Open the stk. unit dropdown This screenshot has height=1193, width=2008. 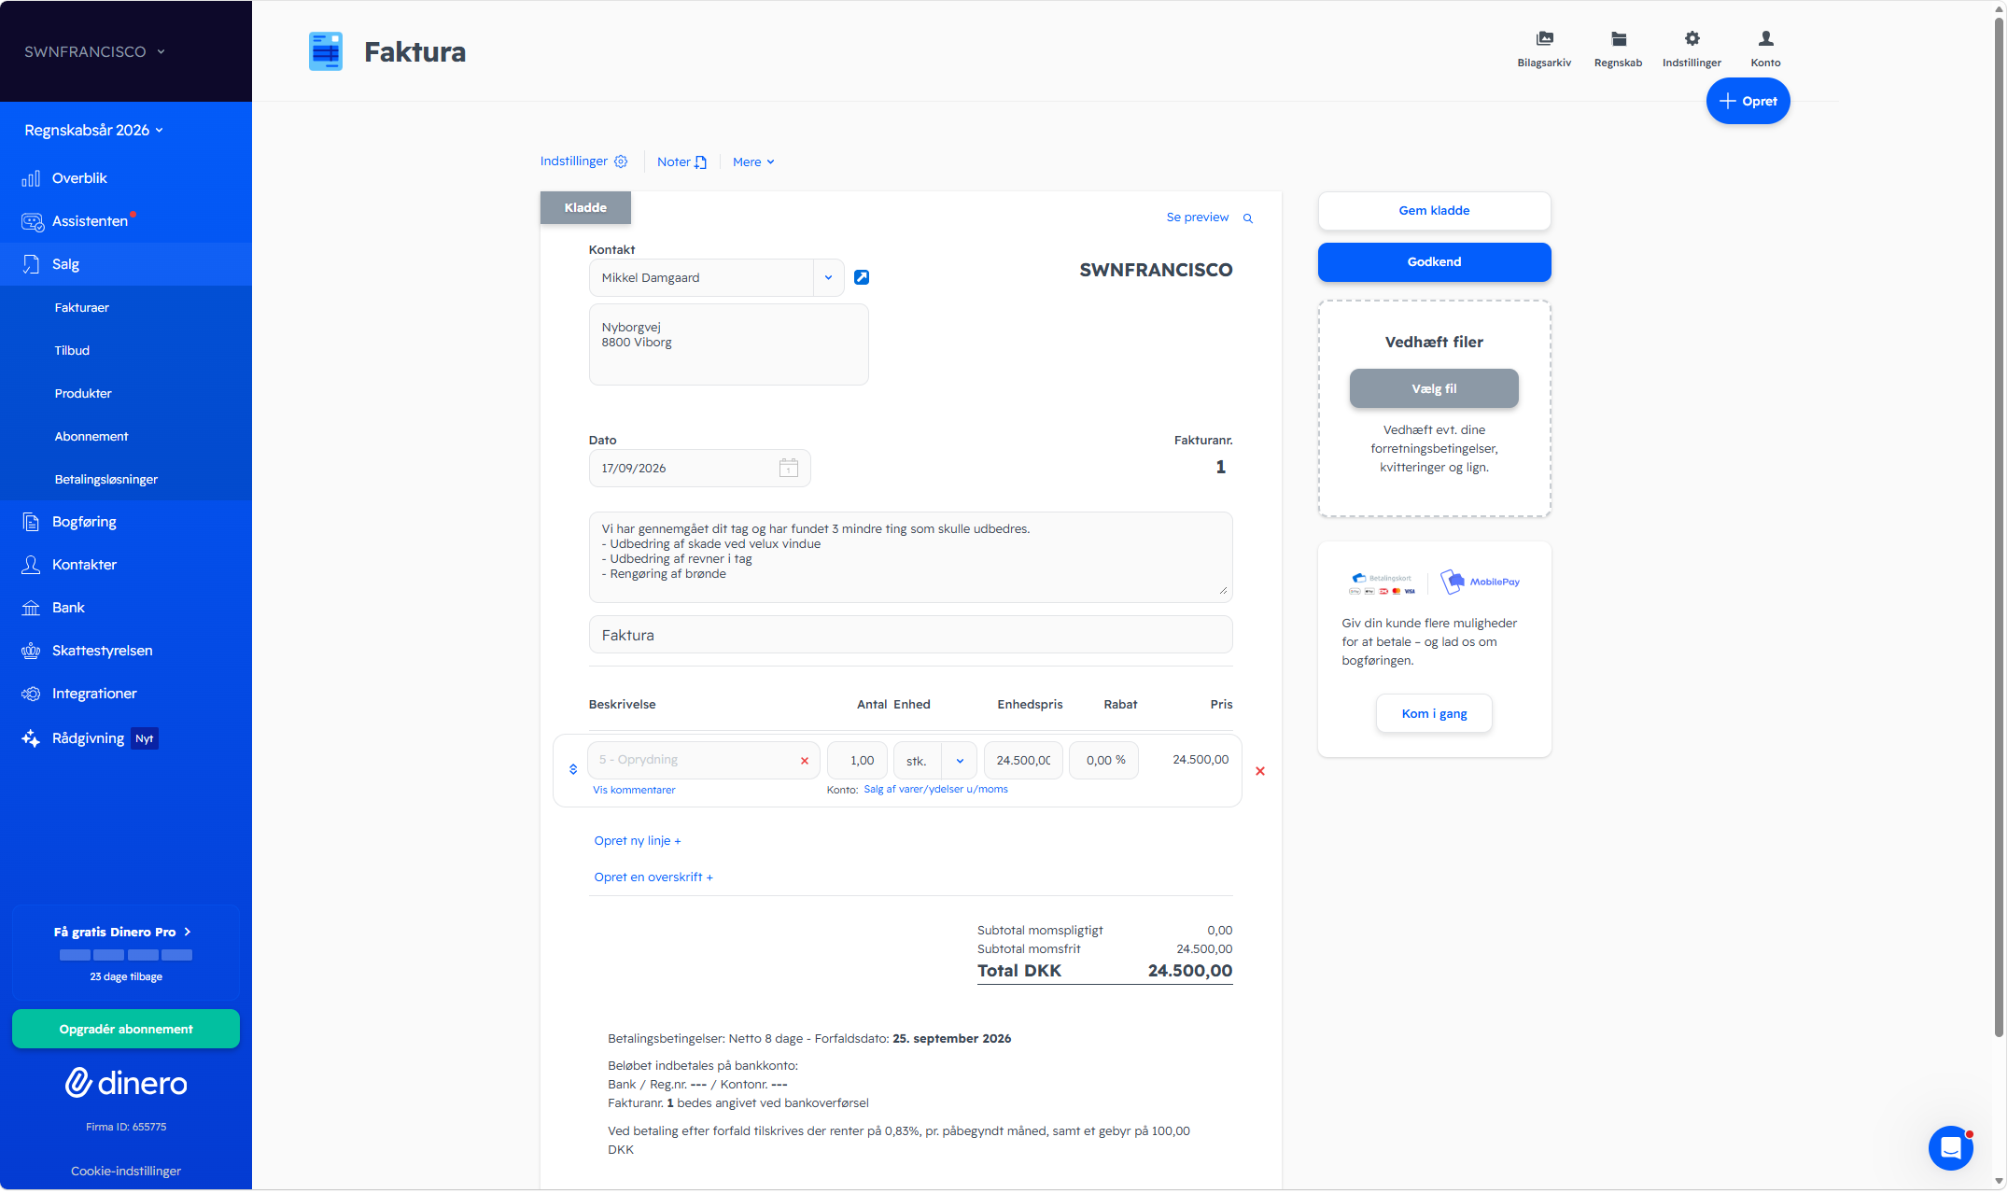point(959,761)
